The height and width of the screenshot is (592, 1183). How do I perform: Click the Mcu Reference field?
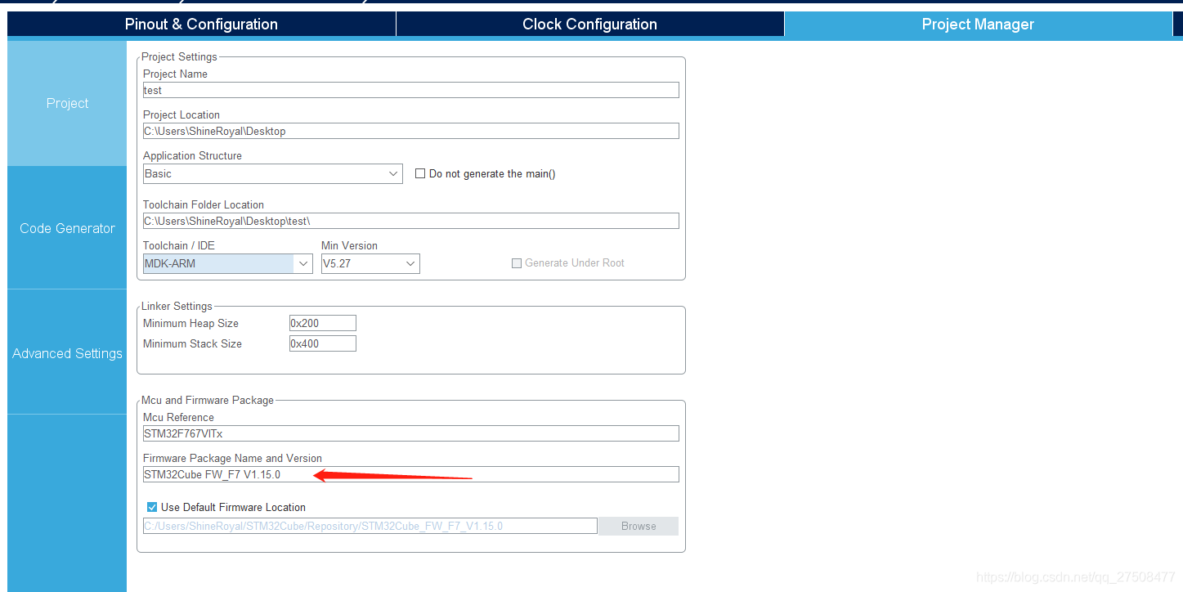pyautogui.click(x=410, y=433)
